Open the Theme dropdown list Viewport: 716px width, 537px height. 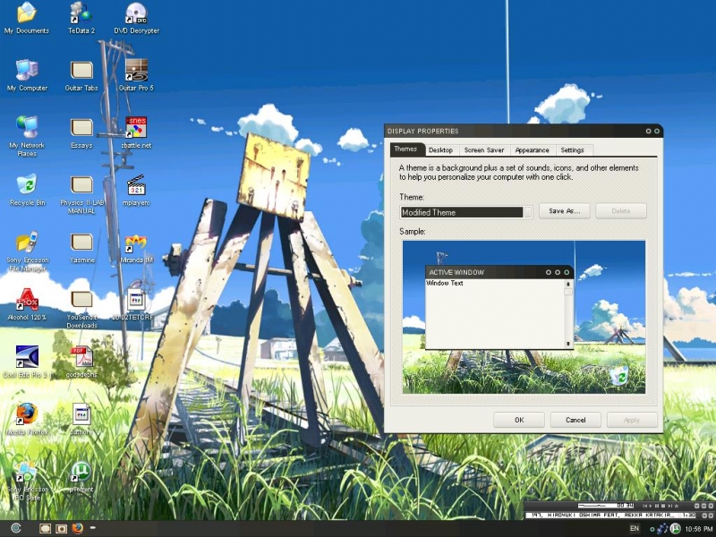528,212
